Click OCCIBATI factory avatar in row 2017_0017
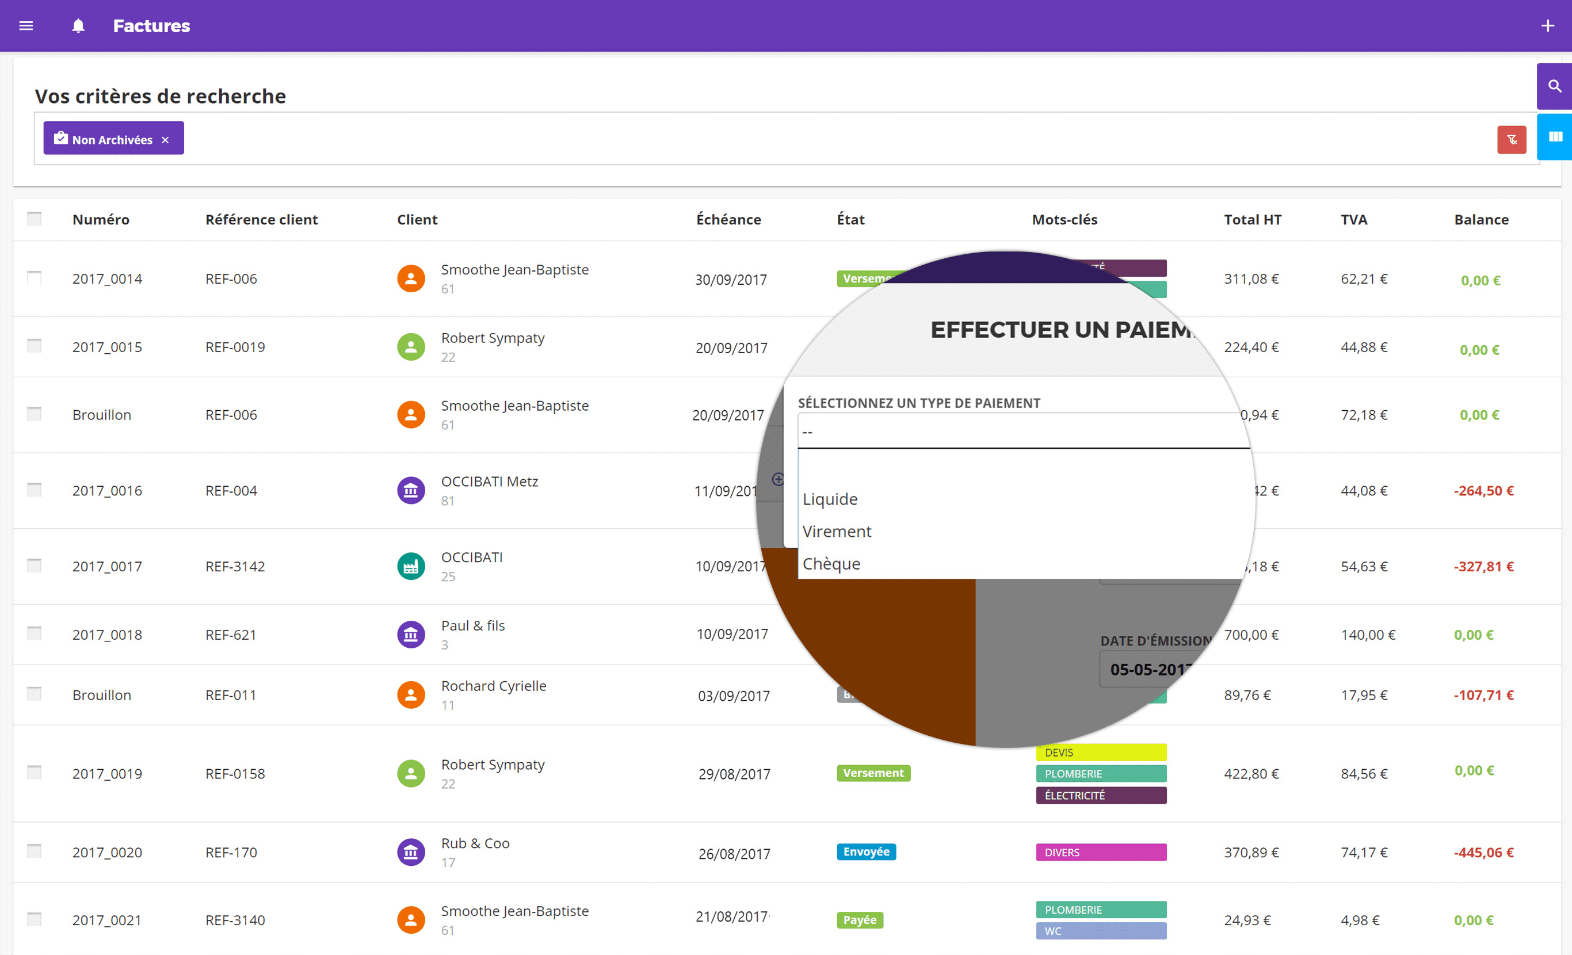 click(x=411, y=567)
